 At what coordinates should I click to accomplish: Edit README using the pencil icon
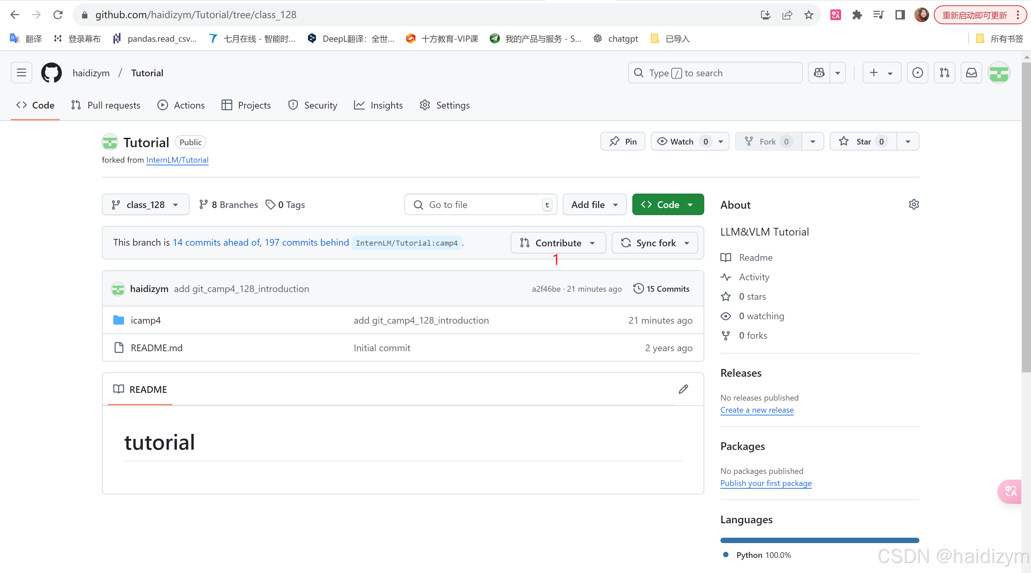coord(683,389)
